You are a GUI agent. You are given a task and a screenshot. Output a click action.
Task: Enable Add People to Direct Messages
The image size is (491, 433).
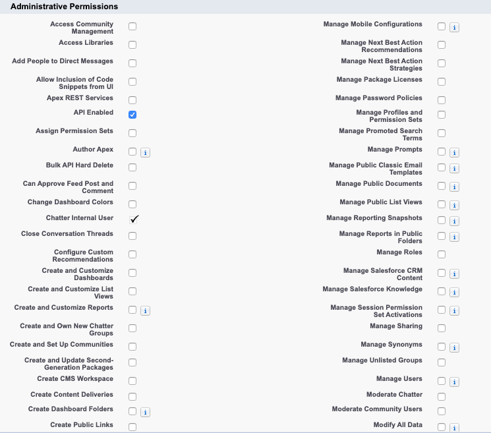point(132,63)
